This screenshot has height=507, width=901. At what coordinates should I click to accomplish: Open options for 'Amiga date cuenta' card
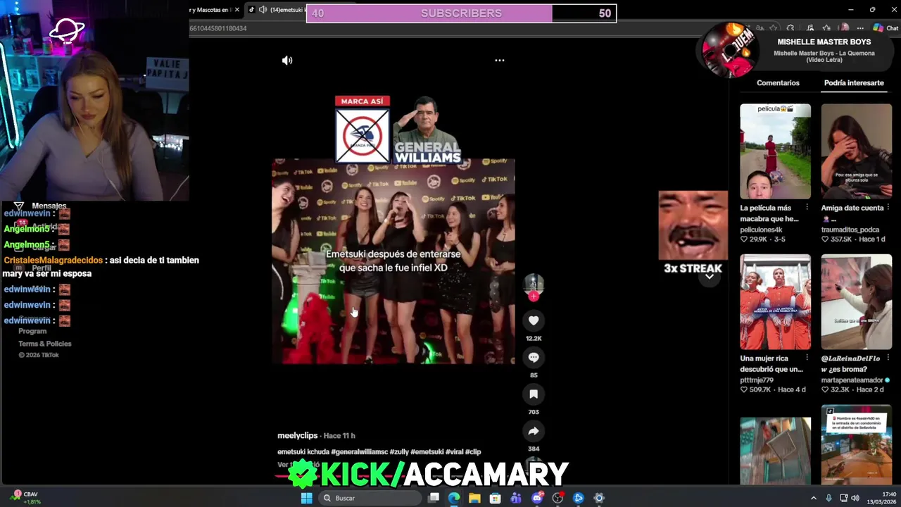[x=888, y=208]
